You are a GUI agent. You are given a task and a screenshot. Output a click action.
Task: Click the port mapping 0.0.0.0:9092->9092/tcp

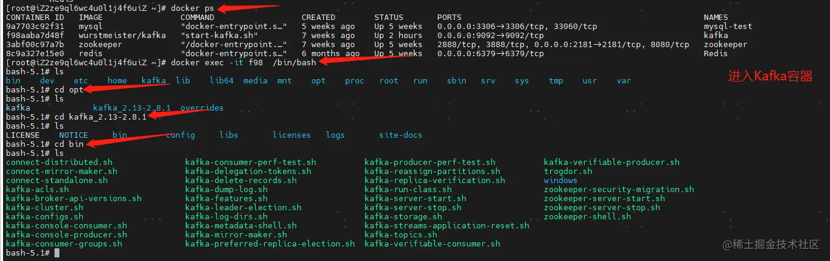pos(490,35)
